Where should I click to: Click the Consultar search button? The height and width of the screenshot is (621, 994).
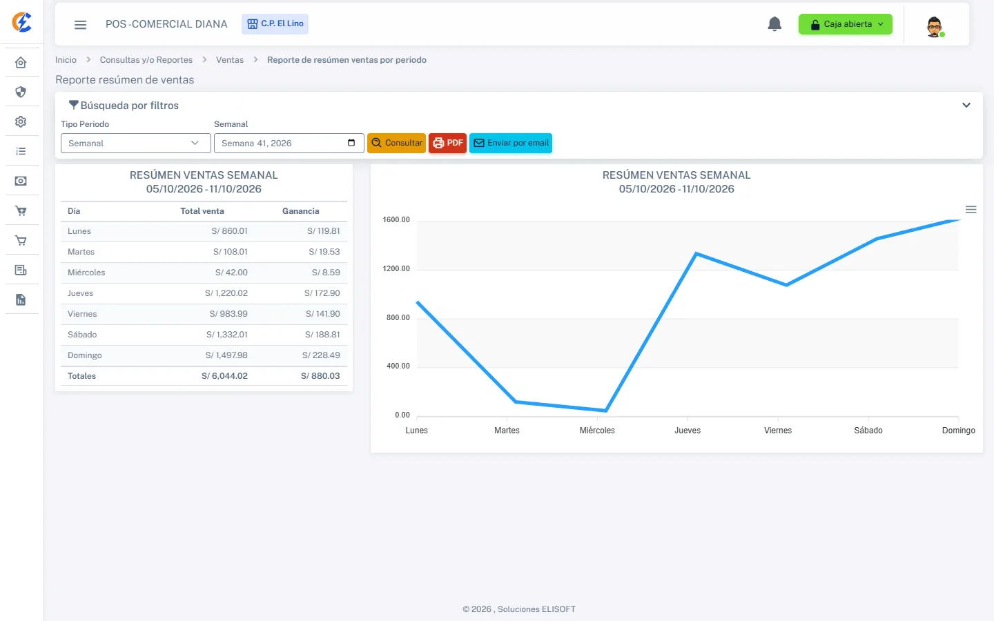396,143
